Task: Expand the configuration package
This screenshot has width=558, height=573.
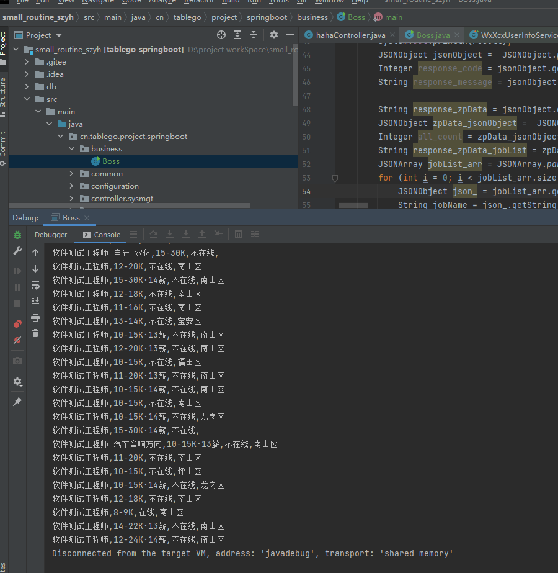Action: [x=71, y=186]
